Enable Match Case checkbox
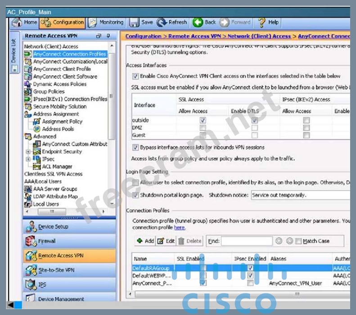356x315 pixels. pyautogui.click(x=299, y=241)
